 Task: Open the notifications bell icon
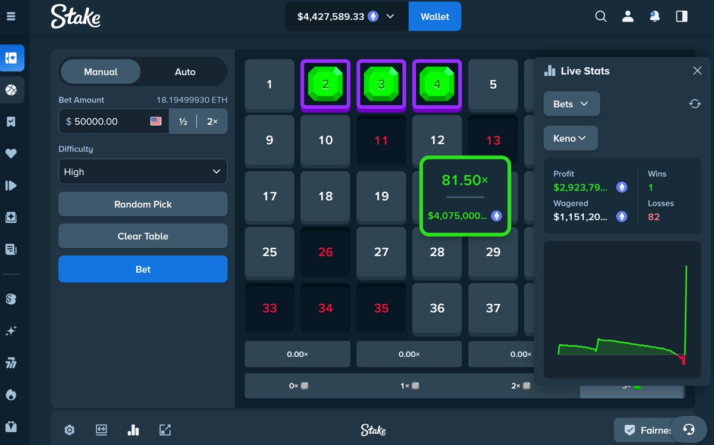654,17
